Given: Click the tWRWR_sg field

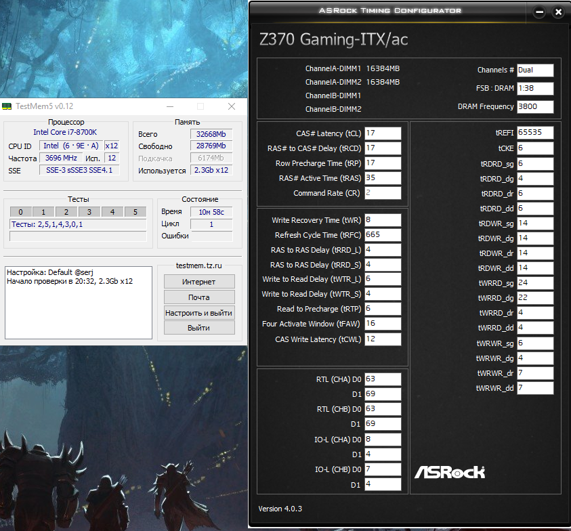Looking at the screenshot, I should (x=535, y=343).
